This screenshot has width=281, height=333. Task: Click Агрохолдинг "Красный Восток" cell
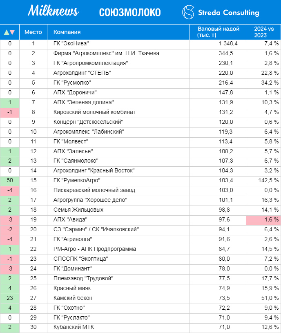coord(118,170)
